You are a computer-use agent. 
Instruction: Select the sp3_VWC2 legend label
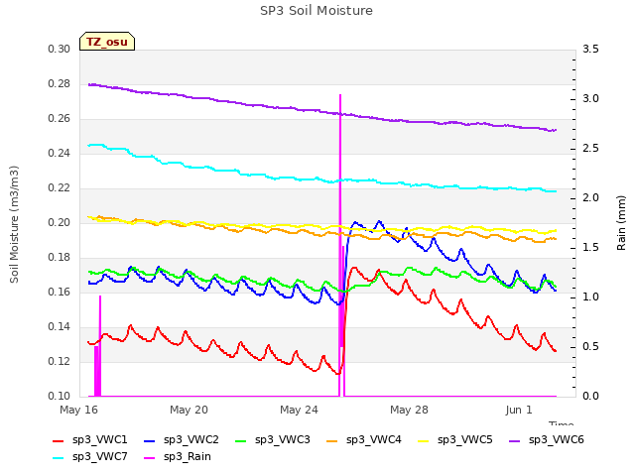pyautogui.click(x=191, y=440)
